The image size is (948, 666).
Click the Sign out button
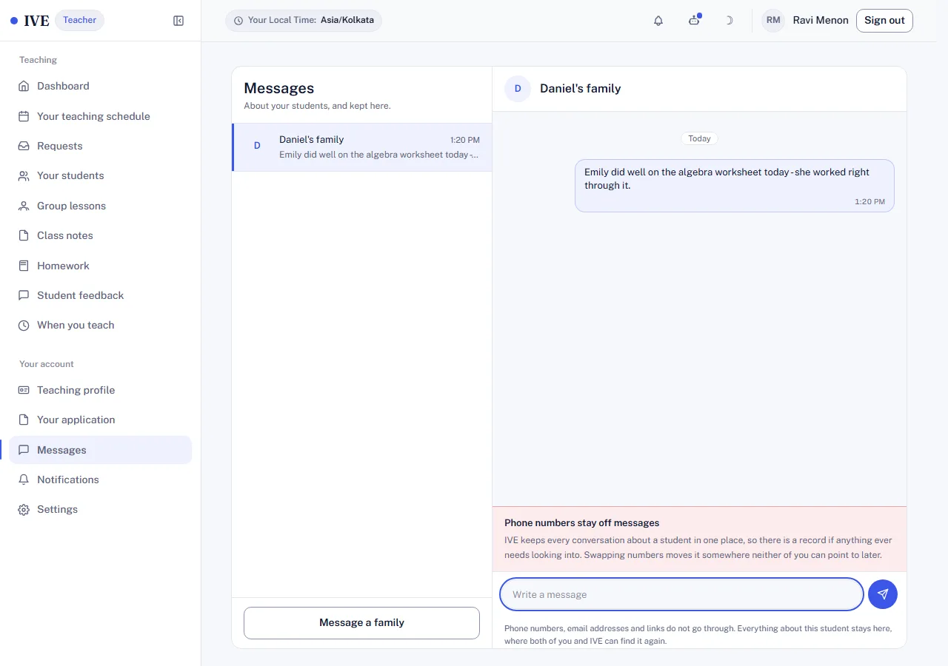tap(884, 21)
